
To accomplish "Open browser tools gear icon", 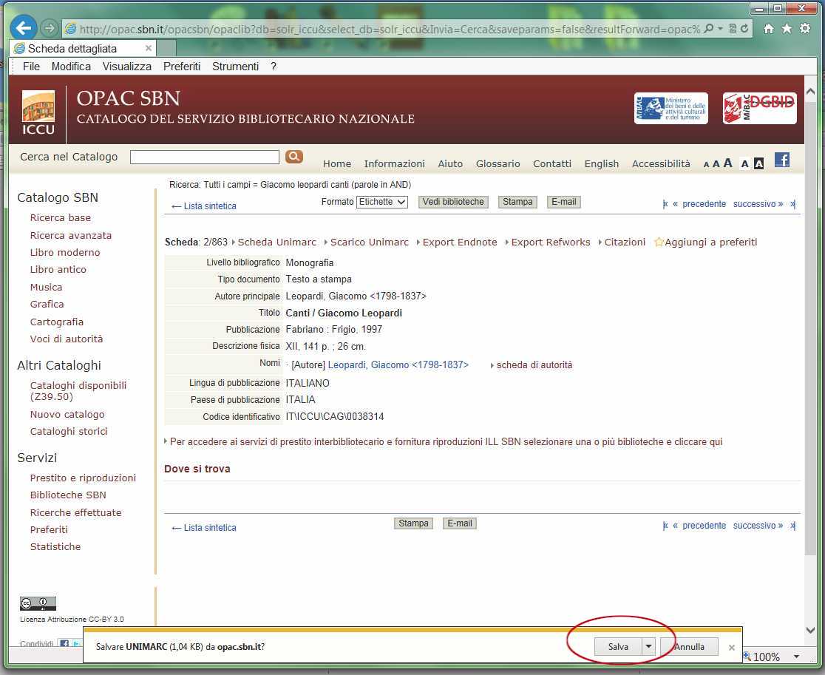I will click(x=805, y=28).
